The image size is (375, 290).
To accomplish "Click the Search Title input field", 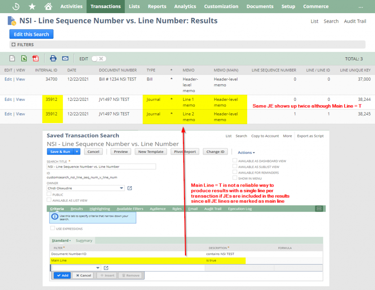I will (101, 167).
